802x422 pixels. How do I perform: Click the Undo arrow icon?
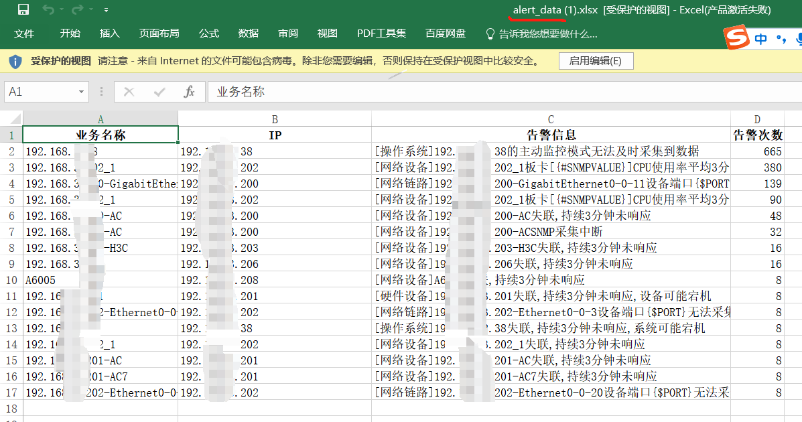point(48,10)
